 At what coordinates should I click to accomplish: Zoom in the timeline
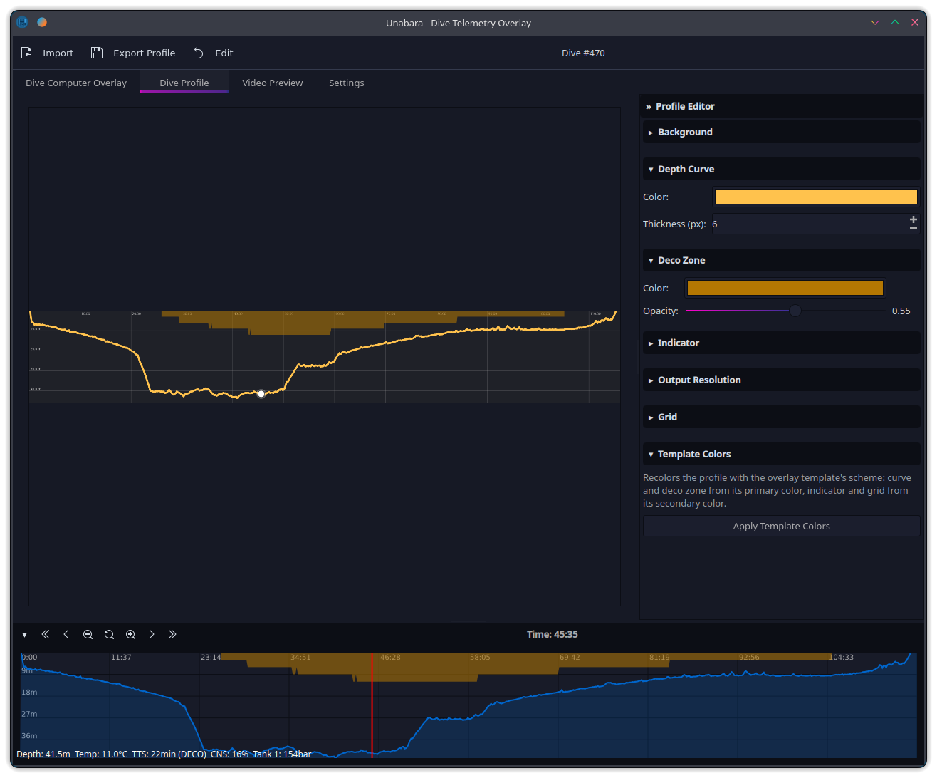pyautogui.click(x=130, y=634)
